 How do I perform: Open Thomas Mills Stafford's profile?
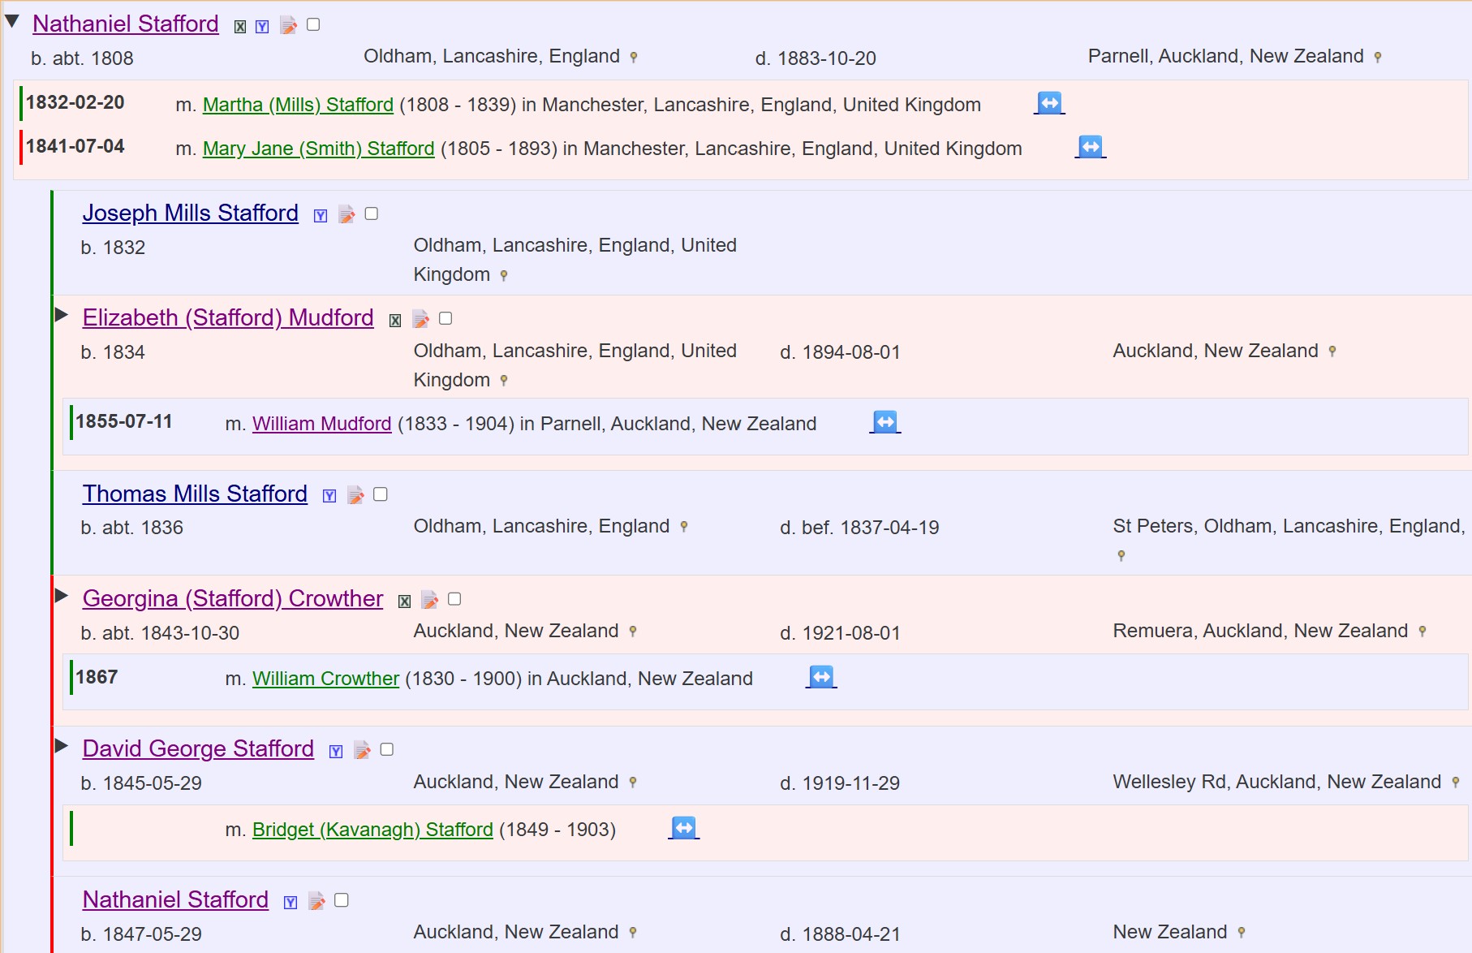tap(195, 494)
